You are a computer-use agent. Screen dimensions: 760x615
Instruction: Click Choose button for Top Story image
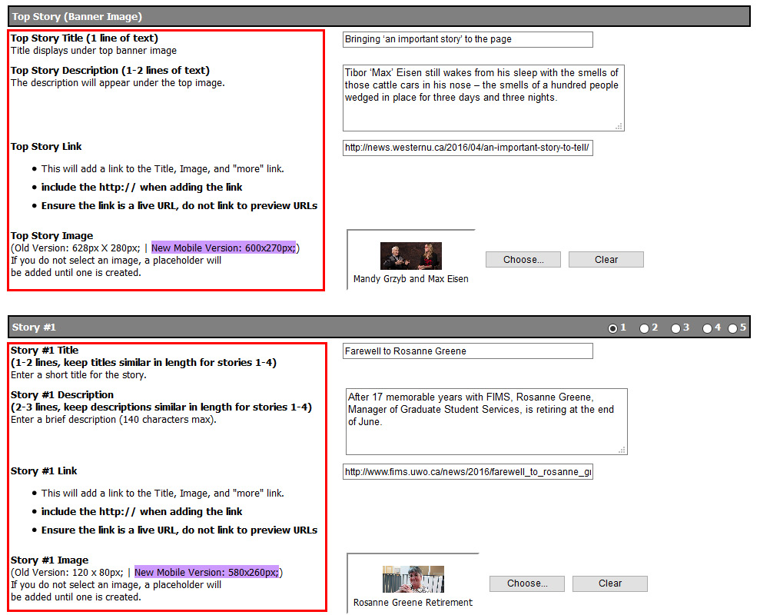[523, 260]
